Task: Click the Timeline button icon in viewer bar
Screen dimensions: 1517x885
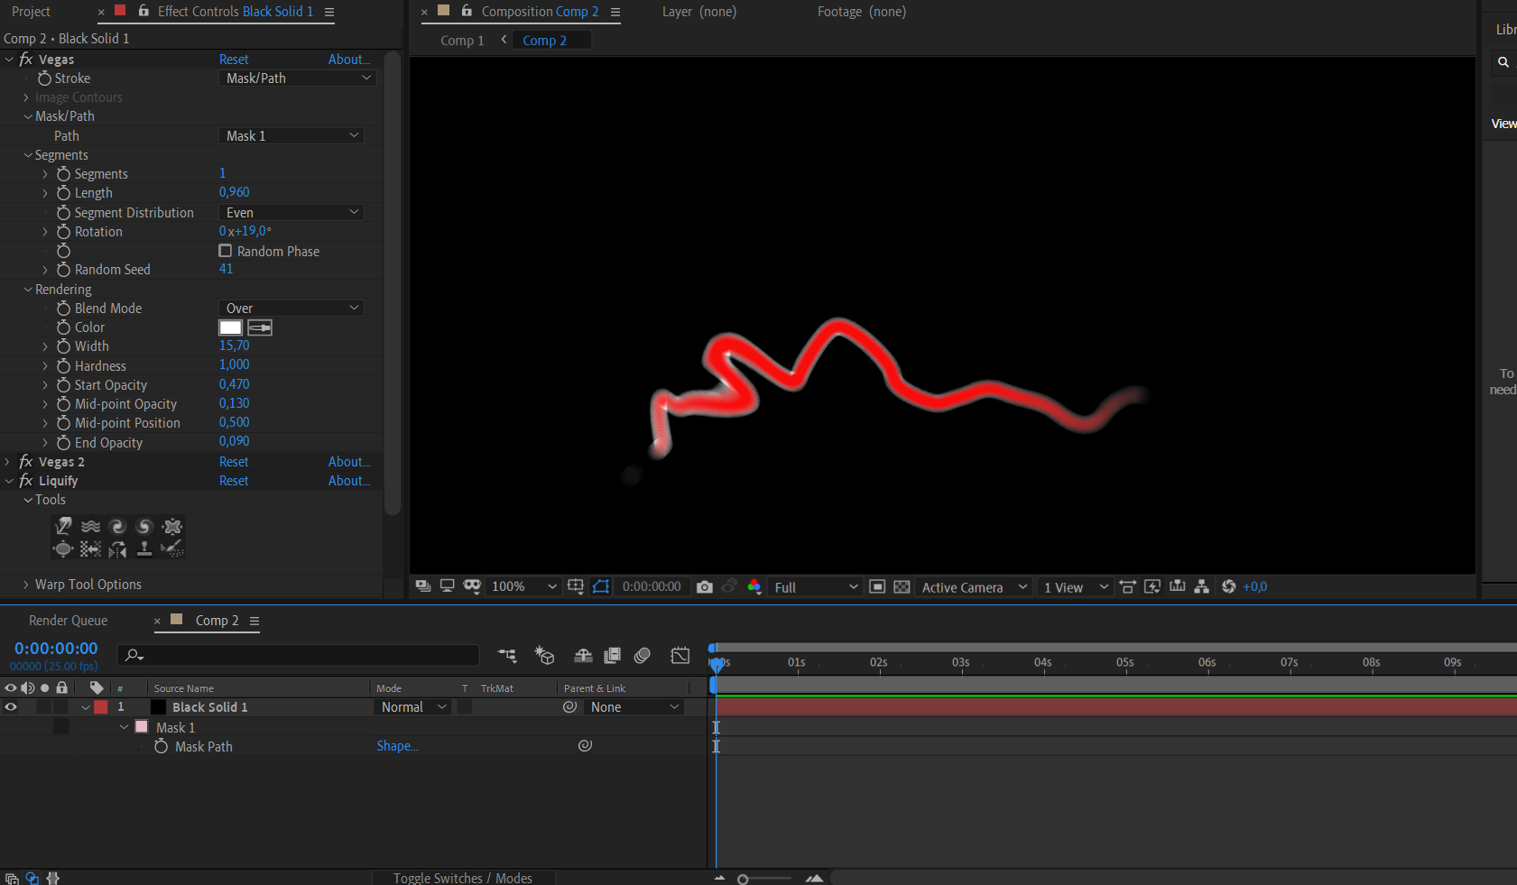Action: click(x=1177, y=586)
